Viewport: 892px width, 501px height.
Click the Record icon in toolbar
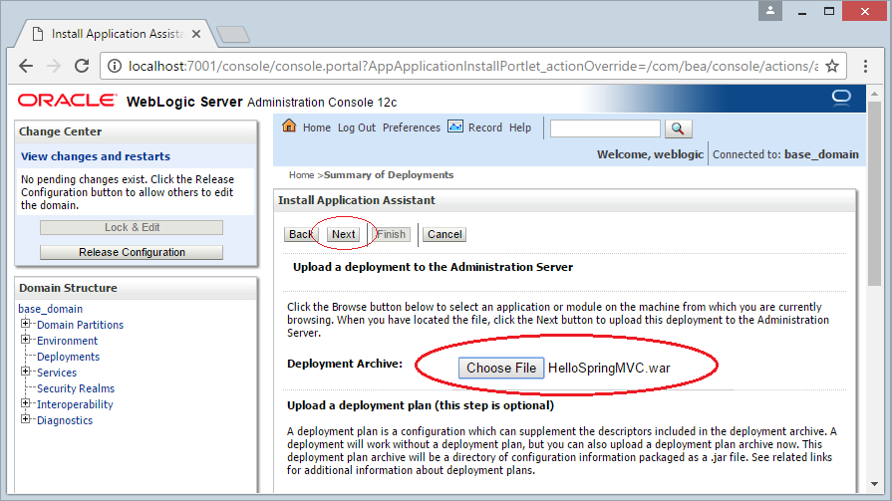pos(455,126)
